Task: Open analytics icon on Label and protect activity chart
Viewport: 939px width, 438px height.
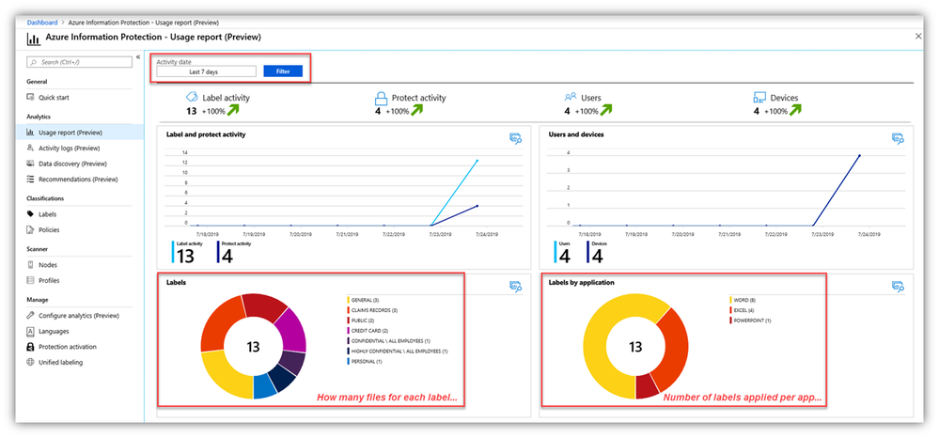Action: (516, 138)
